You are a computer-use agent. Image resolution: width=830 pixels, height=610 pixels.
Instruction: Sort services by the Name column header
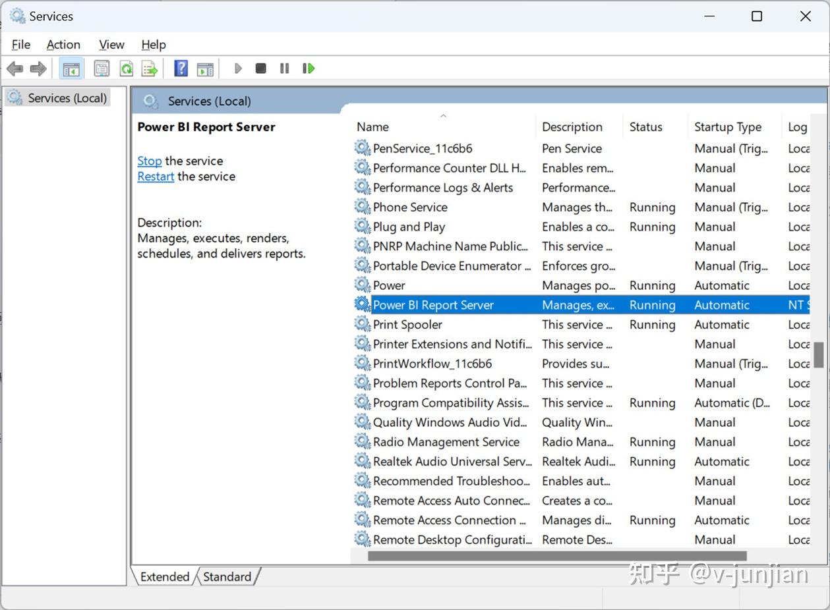(x=372, y=126)
